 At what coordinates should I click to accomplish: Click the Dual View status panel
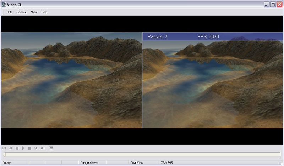click(x=137, y=163)
